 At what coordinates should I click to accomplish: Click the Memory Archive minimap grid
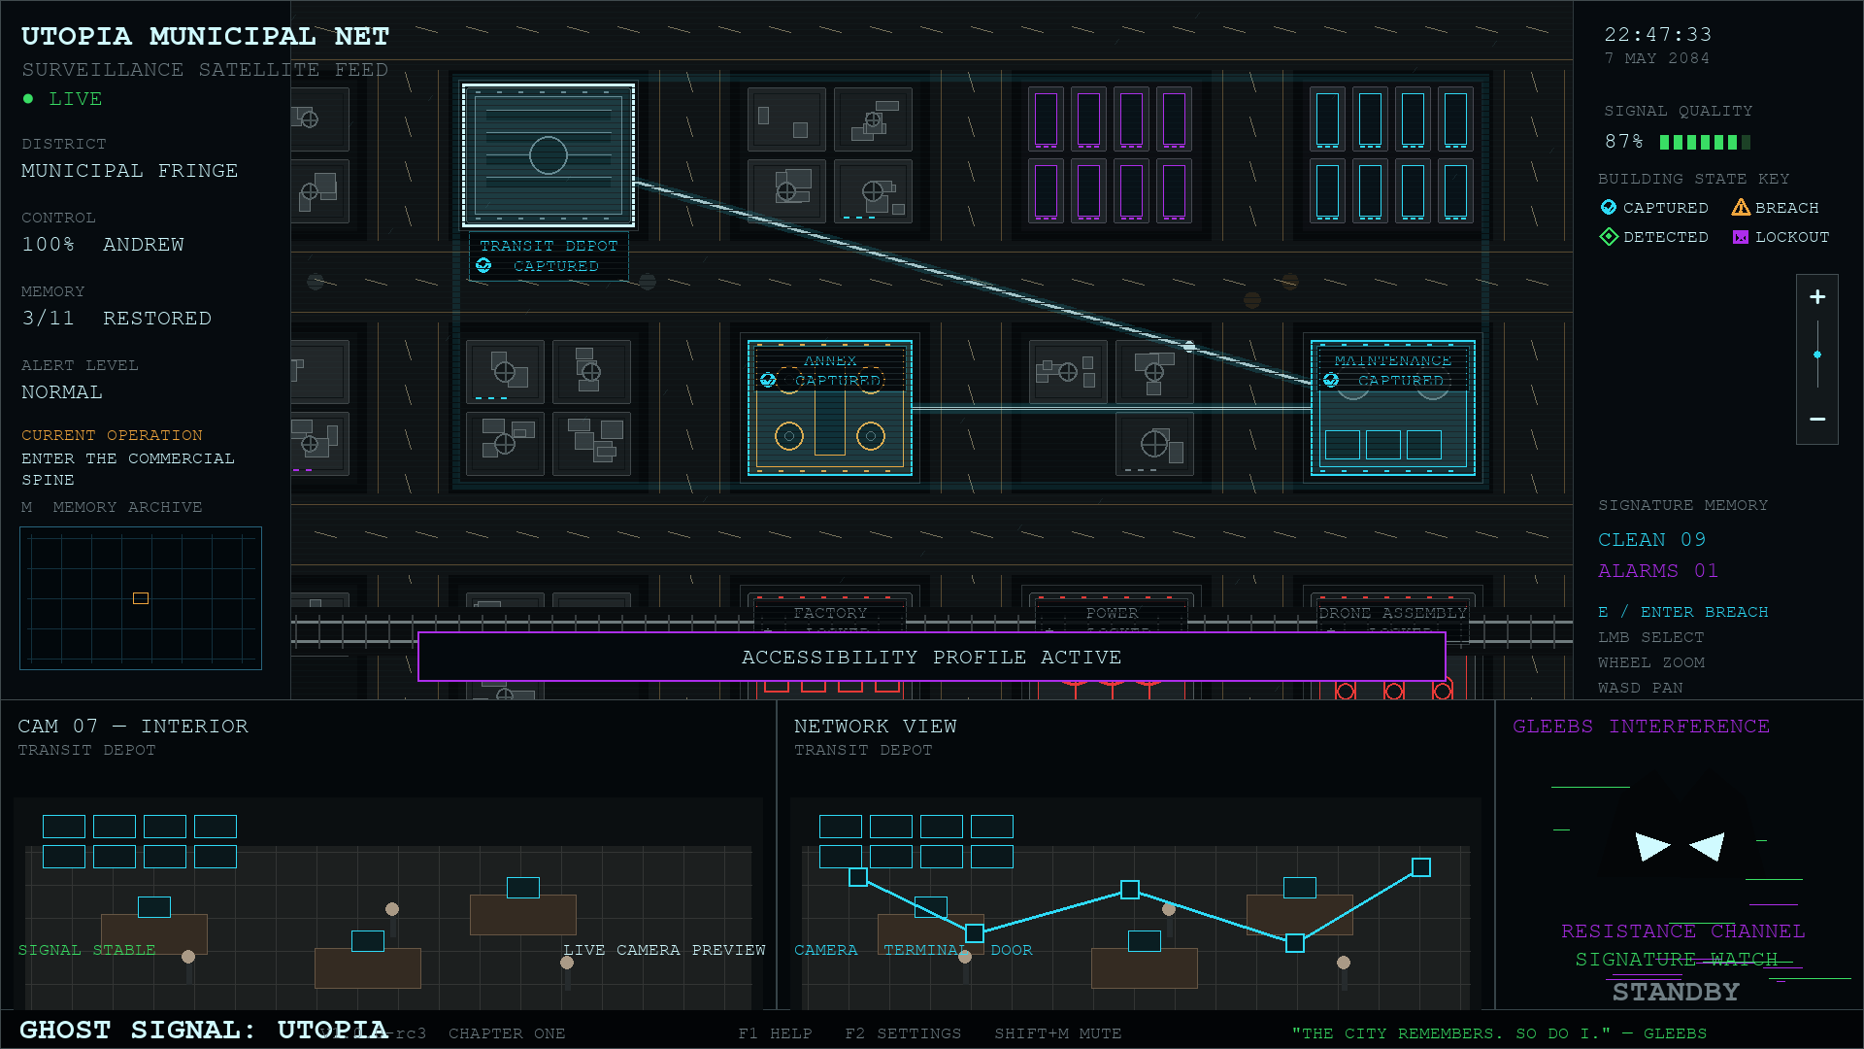point(141,598)
